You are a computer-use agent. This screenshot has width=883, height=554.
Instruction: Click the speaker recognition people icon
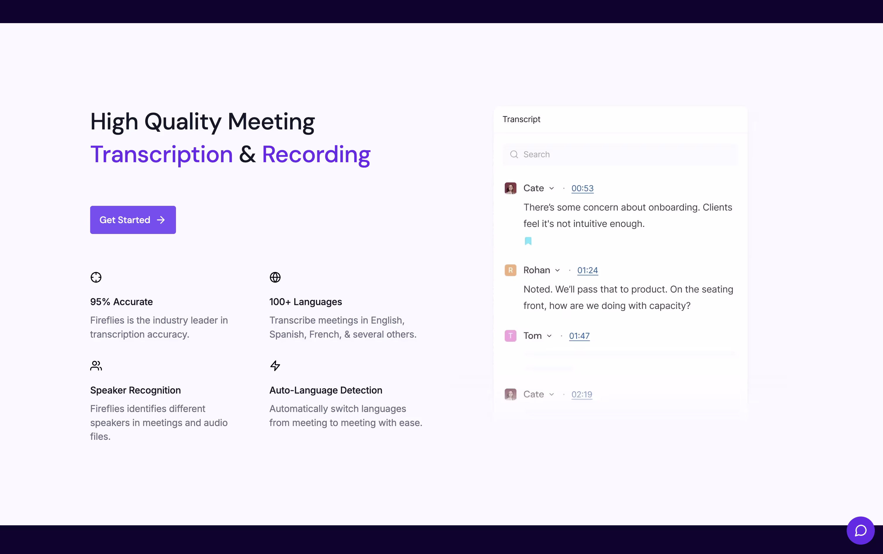click(x=96, y=366)
